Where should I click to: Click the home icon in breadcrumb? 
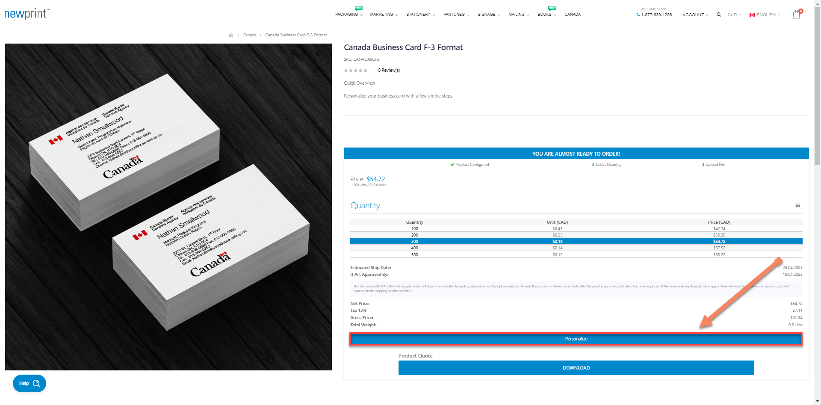(x=231, y=35)
